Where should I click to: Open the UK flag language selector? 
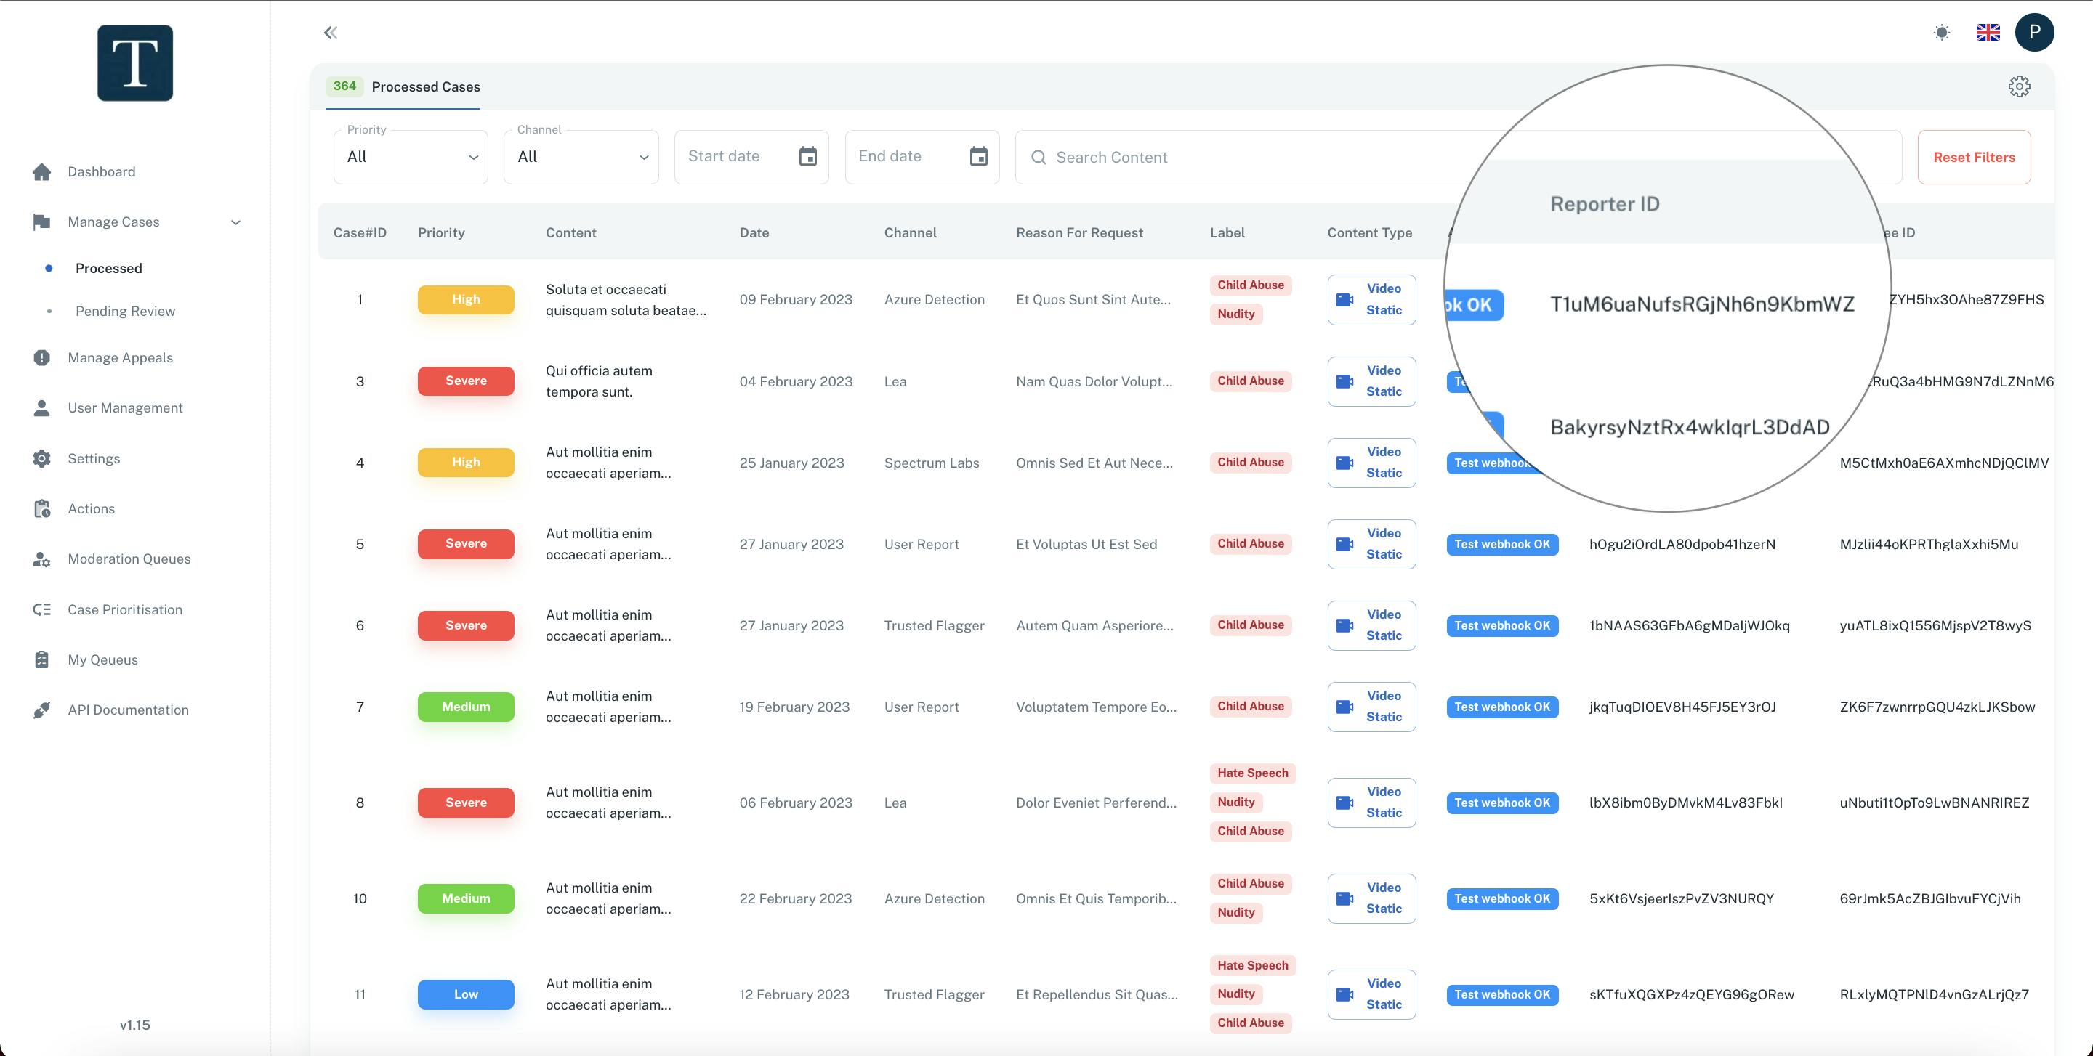click(x=1988, y=33)
